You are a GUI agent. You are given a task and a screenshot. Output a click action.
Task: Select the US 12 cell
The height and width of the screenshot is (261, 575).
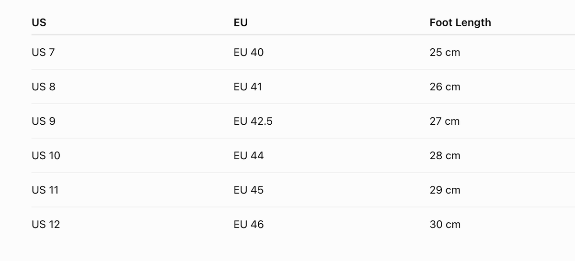click(x=46, y=224)
